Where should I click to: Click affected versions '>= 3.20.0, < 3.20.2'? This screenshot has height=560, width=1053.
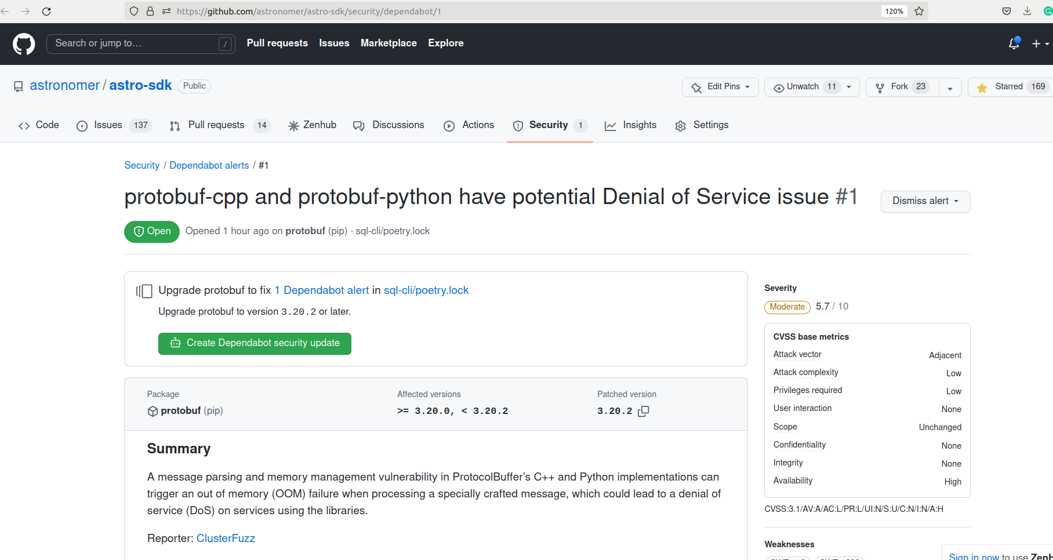[x=452, y=411]
